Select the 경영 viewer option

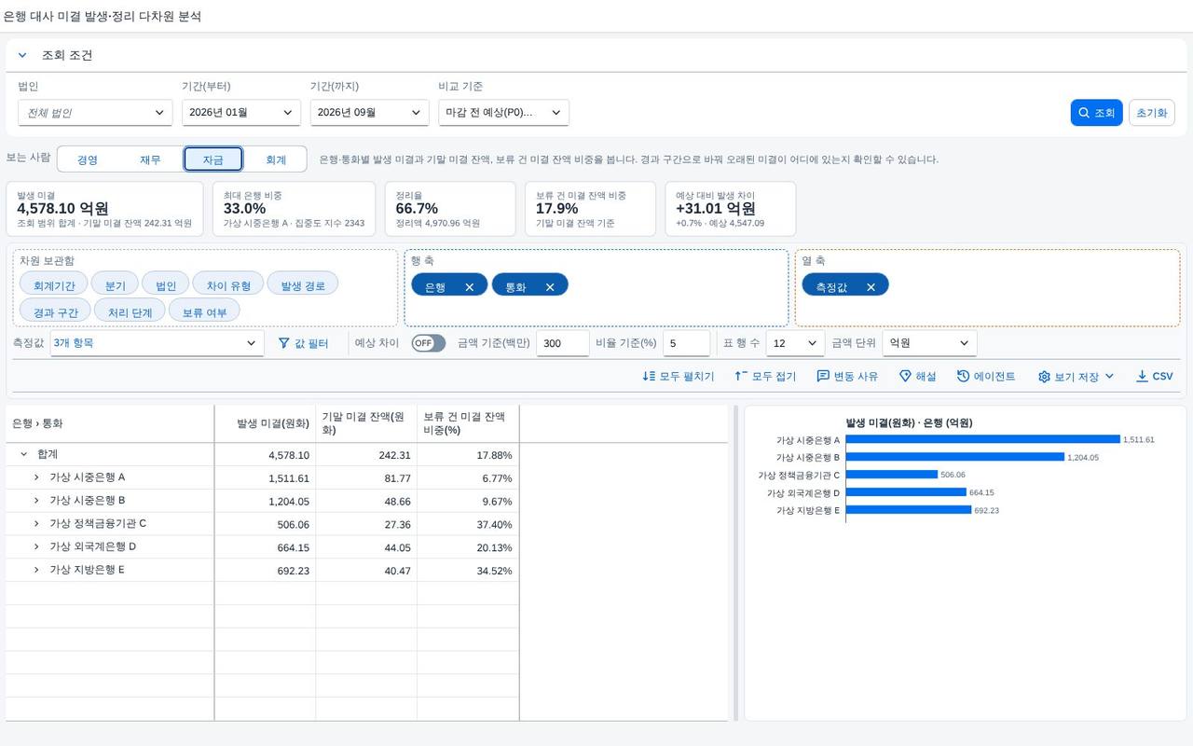click(x=88, y=159)
